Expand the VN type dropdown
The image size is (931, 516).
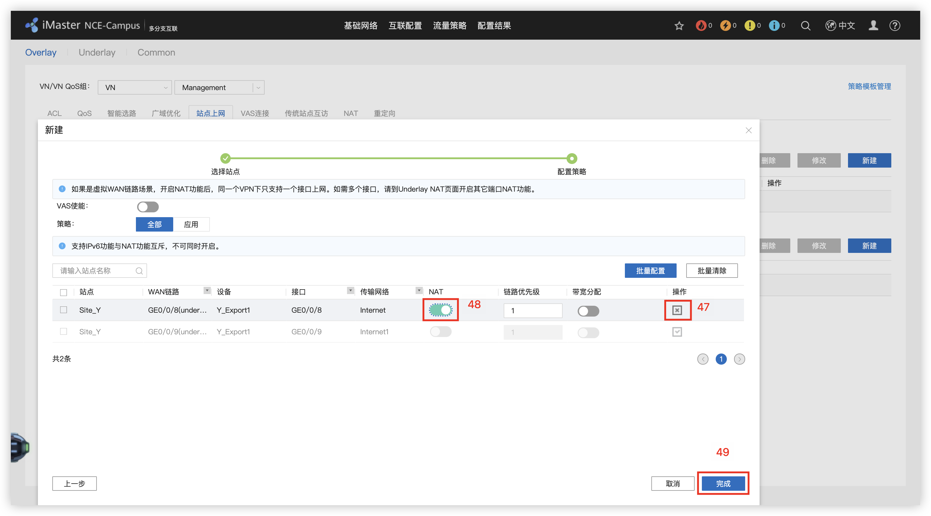coord(134,87)
